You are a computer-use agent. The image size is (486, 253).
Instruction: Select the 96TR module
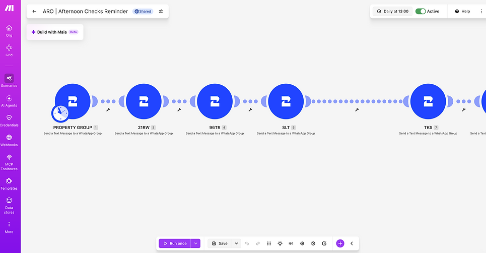point(215,101)
